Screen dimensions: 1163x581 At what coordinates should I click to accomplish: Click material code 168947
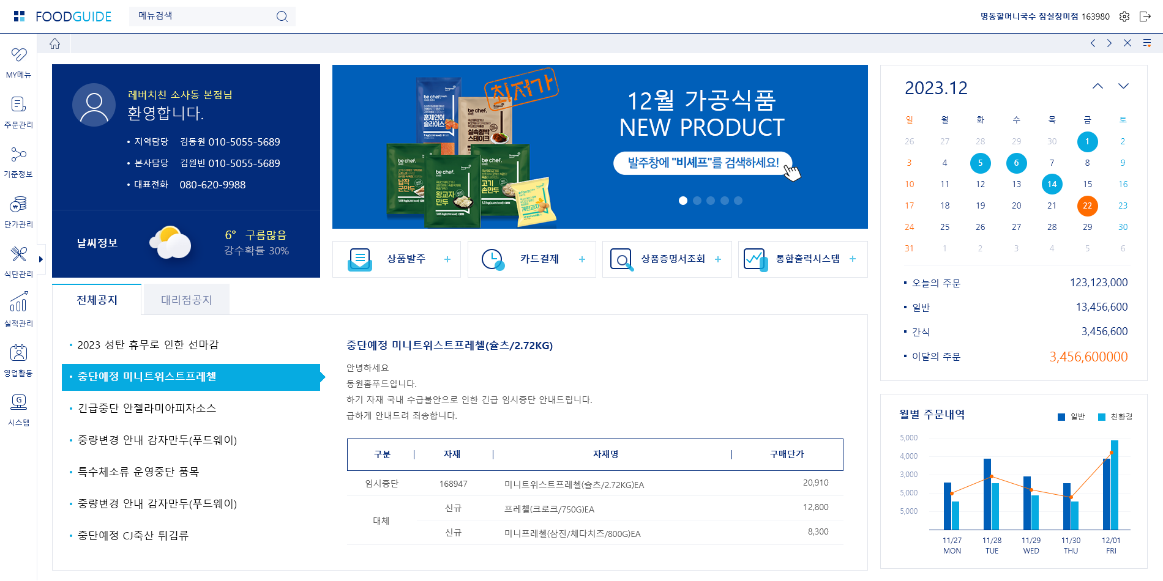pyautogui.click(x=453, y=484)
